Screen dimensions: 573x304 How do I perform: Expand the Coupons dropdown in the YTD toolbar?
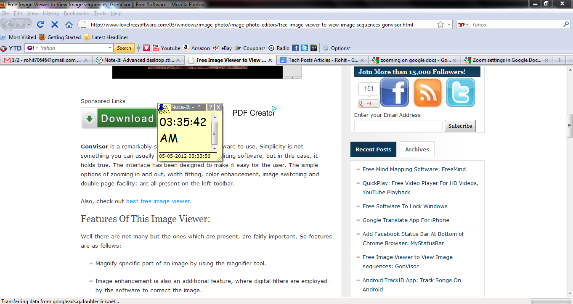point(250,48)
